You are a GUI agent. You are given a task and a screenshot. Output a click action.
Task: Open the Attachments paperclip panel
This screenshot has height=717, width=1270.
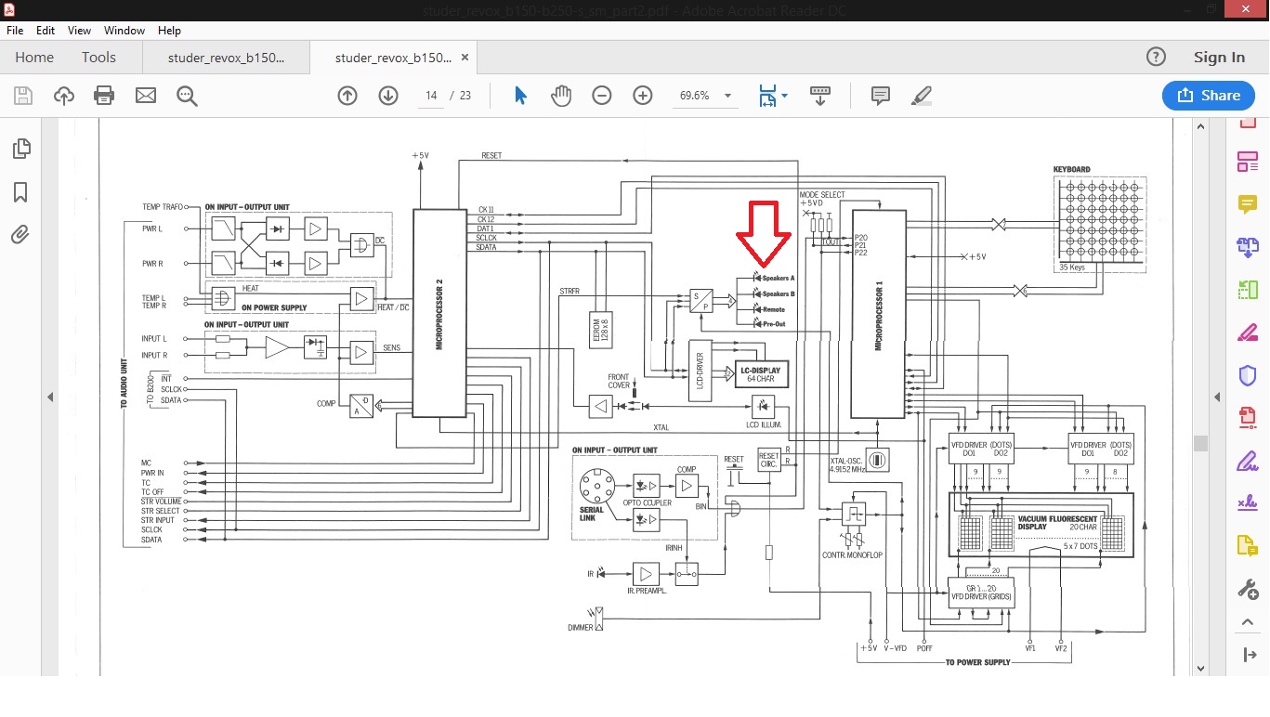[20, 234]
